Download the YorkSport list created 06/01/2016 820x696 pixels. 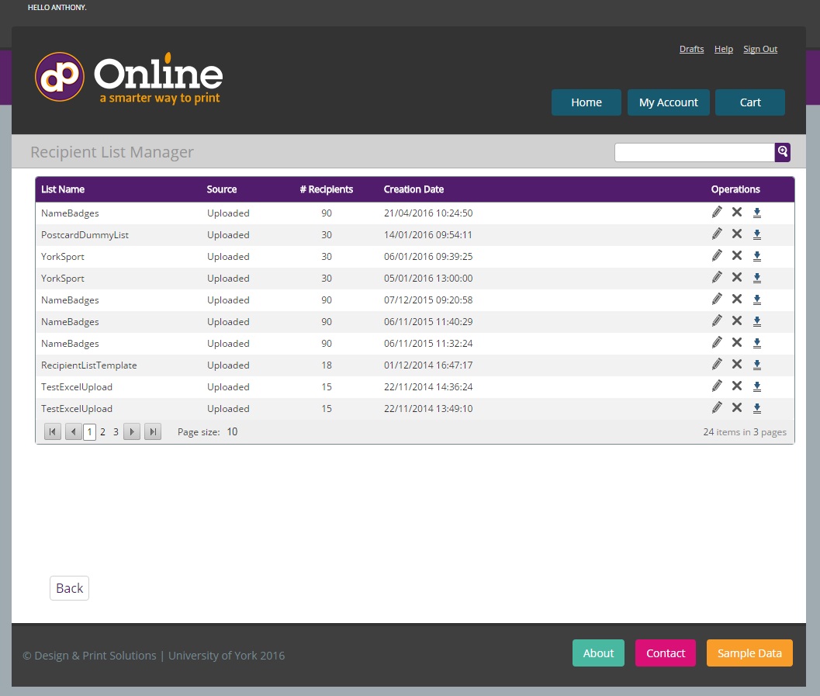click(x=756, y=256)
